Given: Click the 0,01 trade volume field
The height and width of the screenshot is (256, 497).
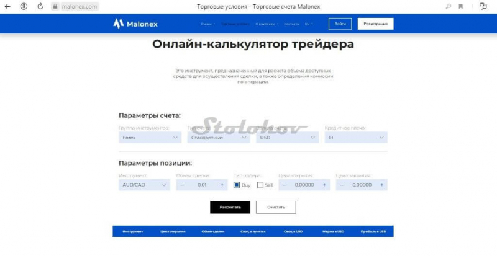Looking at the screenshot, I should [202, 185].
